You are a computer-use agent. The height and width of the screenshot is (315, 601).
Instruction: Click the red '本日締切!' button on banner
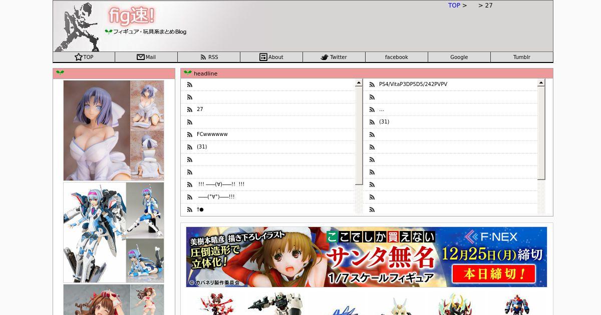(x=493, y=274)
